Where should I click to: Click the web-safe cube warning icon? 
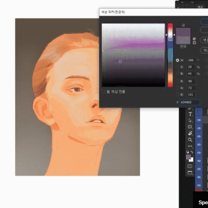(x=194, y=39)
